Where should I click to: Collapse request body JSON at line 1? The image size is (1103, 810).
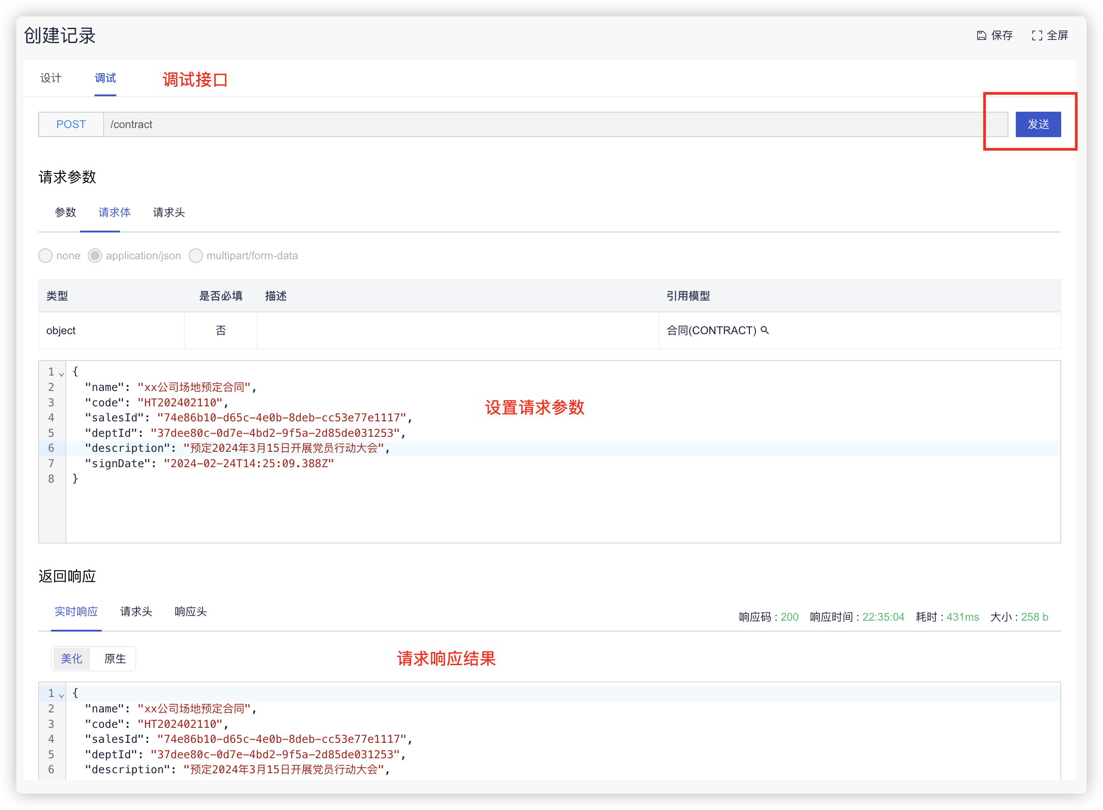[61, 374]
